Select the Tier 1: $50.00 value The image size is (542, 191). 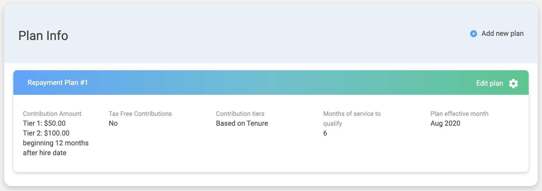tap(44, 123)
